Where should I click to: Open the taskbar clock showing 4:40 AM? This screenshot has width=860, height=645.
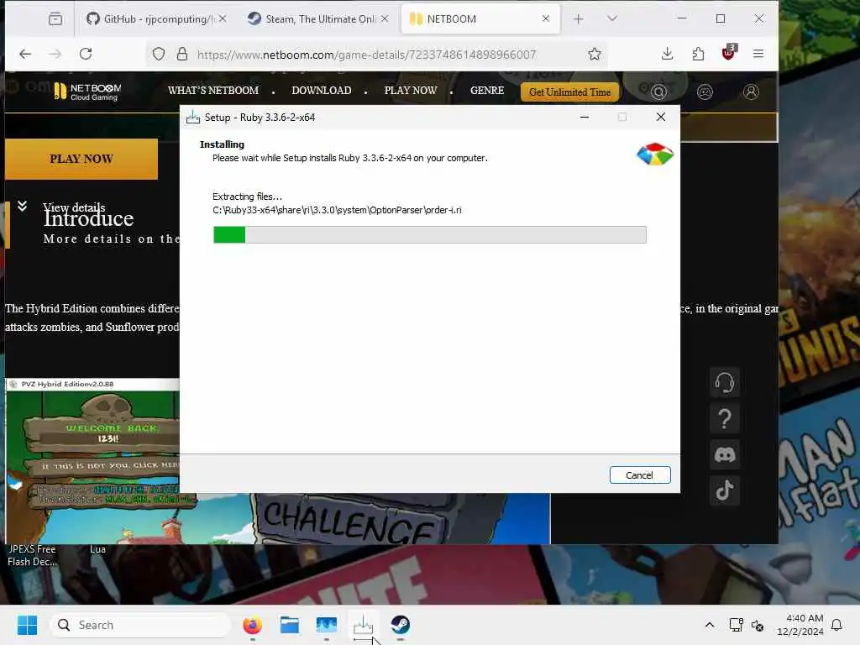[x=800, y=625]
